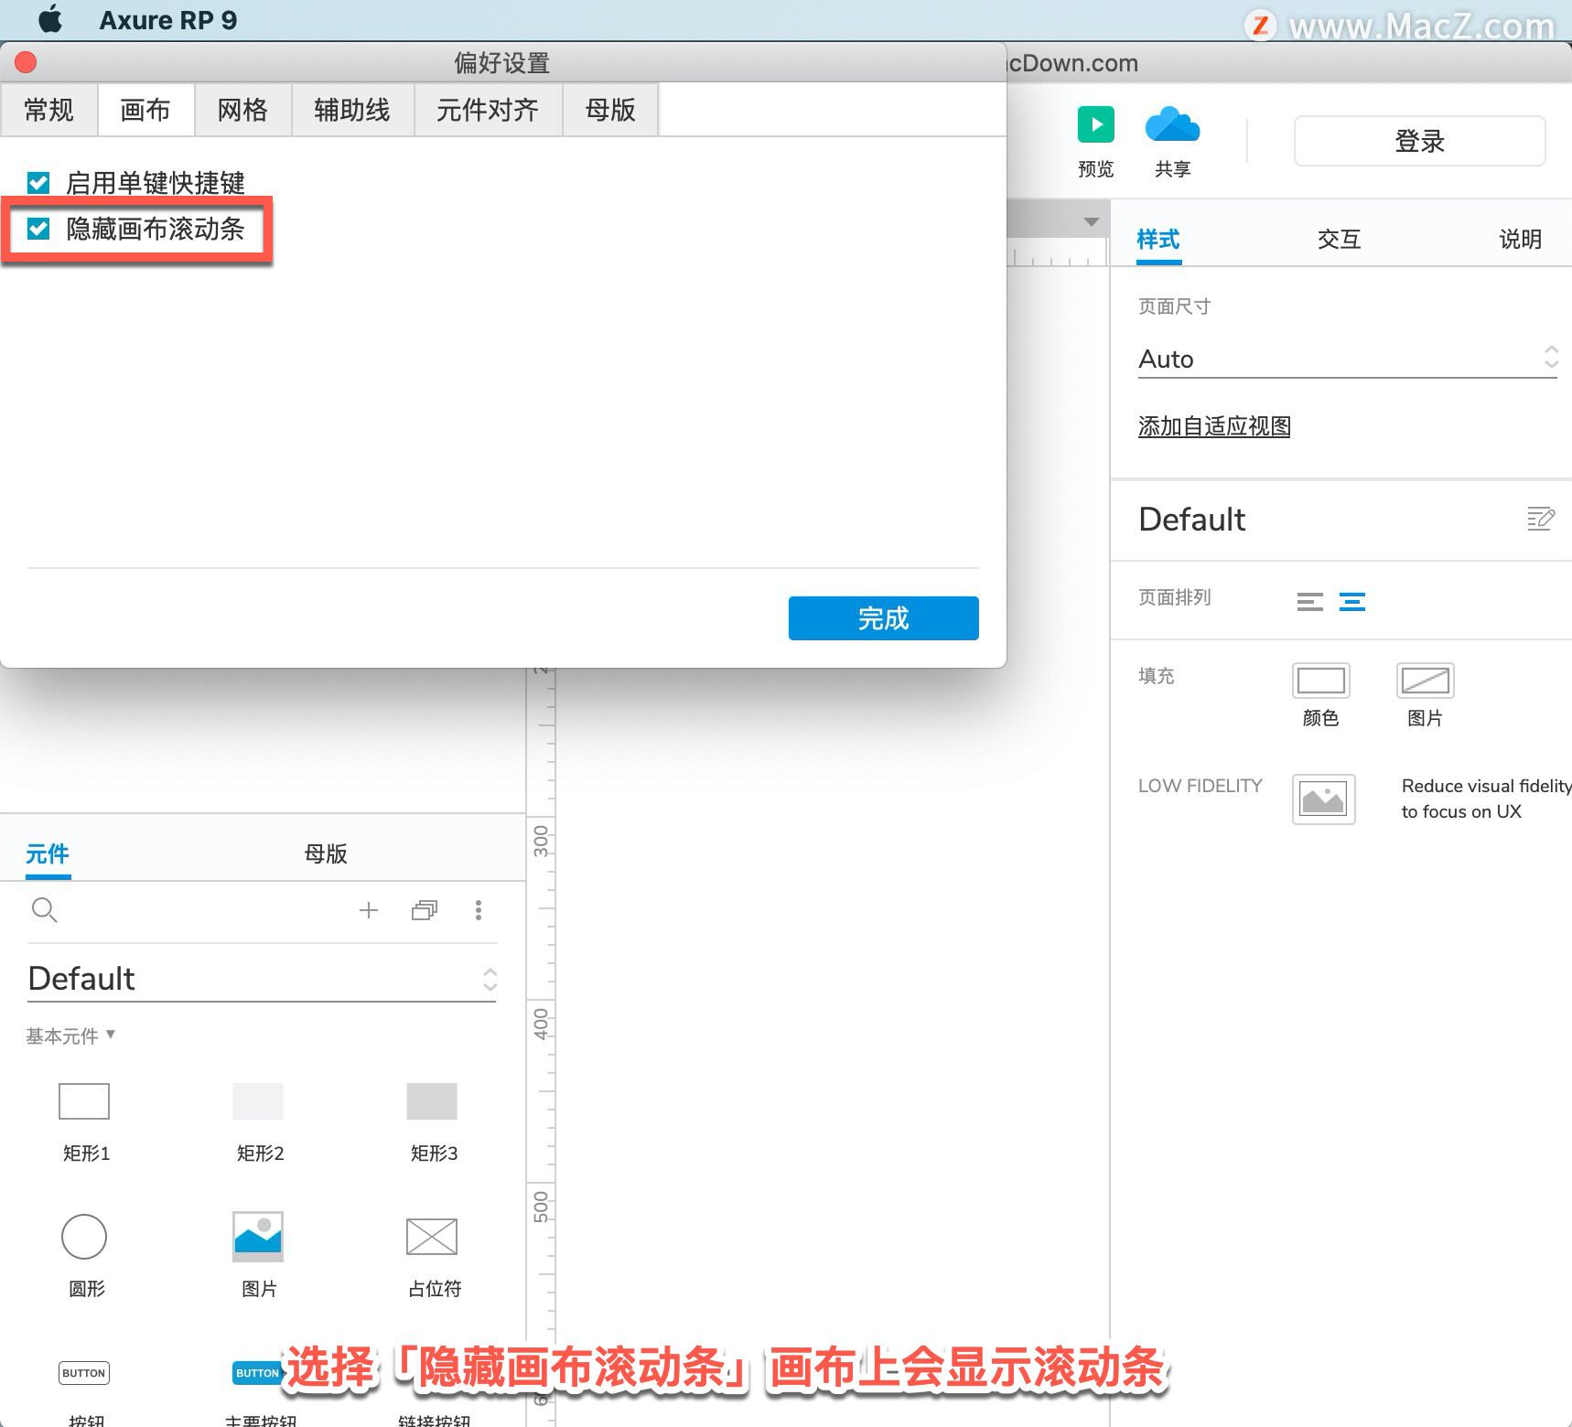Click the library search magnifier icon
Image resolution: width=1572 pixels, height=1427 pixels.
tap(44, 910)
